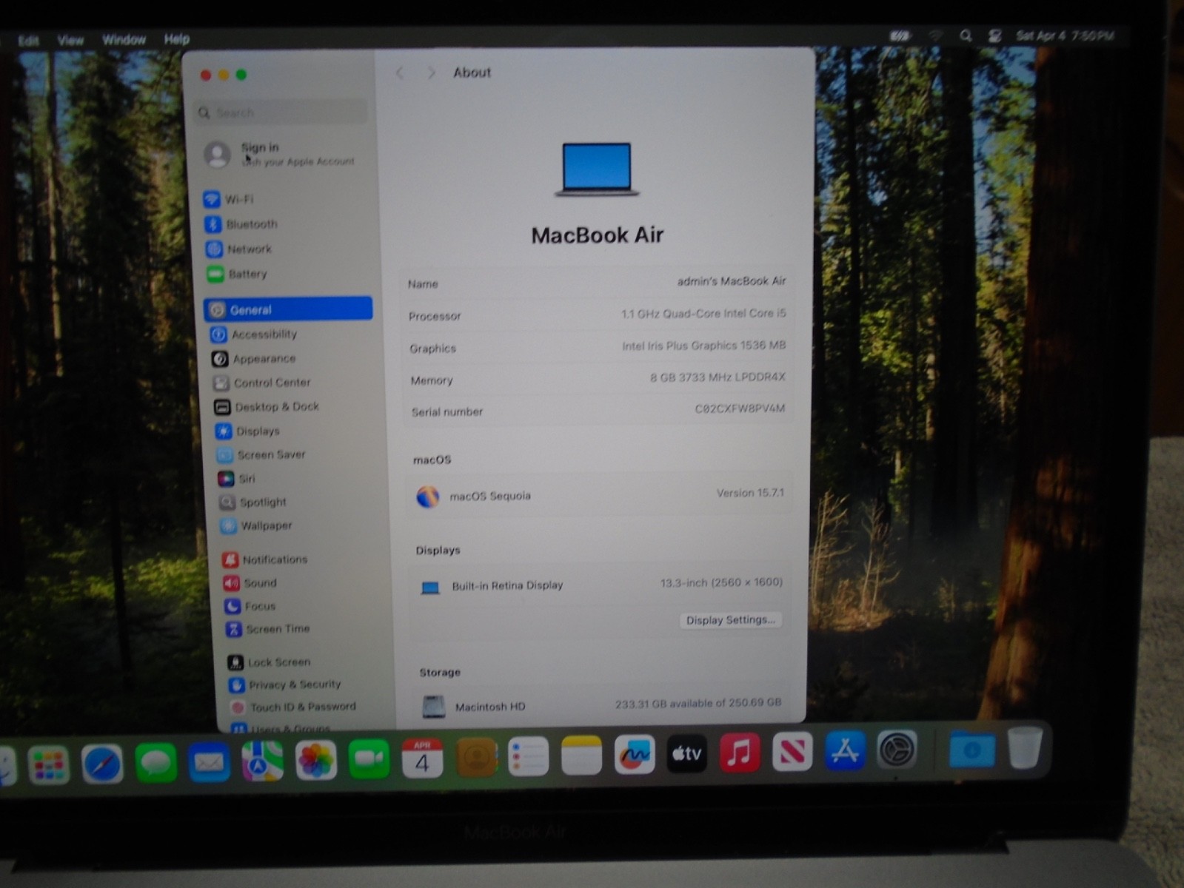This screenshot has height=888, width=1184.
Task: Launch Safari from the Dock
Action: coord(102,764)
